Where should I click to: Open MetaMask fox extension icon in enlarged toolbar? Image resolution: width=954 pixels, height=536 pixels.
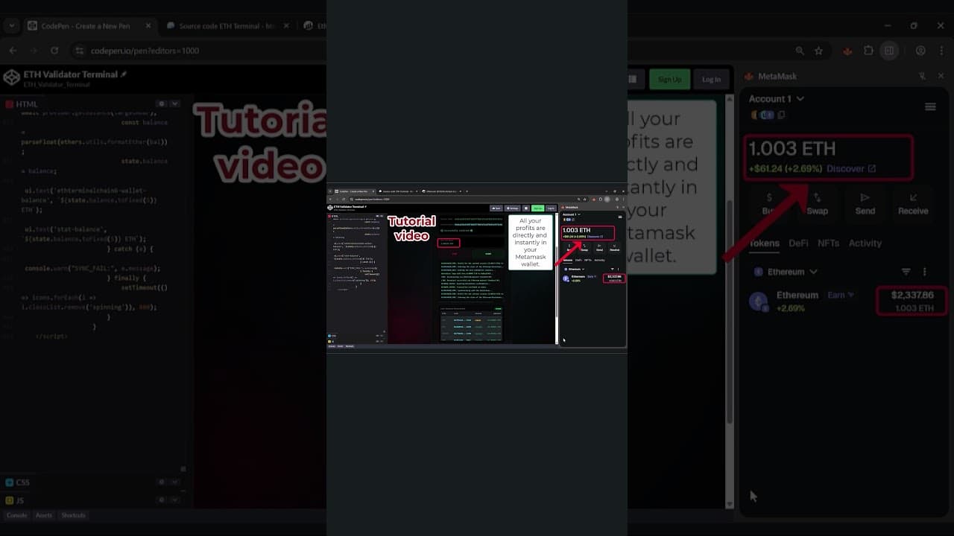(847, 51)
